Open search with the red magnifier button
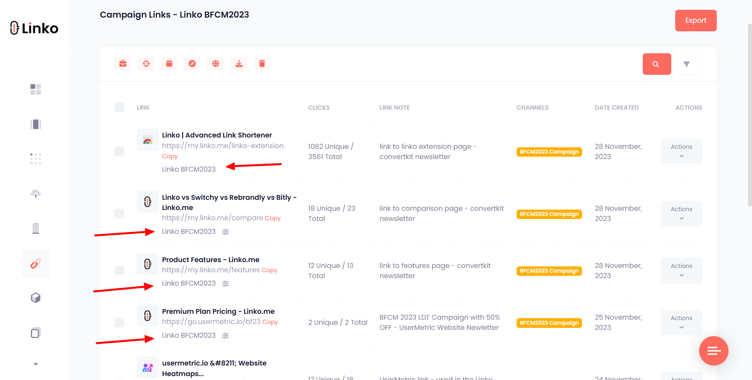The height and width of the screenshot is (380, 752). [657, 64]
